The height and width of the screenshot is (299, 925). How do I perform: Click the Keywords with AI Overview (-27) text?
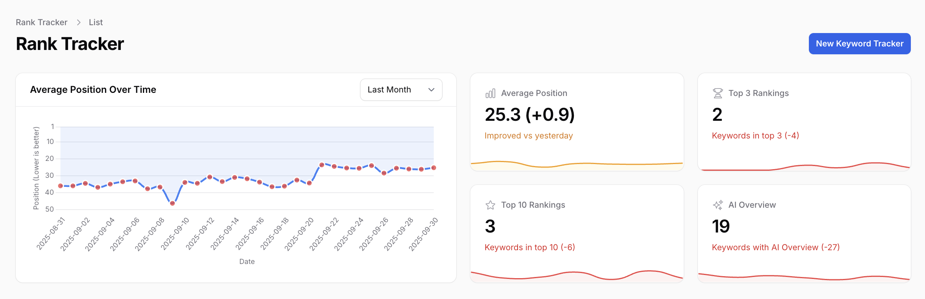[775, 247]
